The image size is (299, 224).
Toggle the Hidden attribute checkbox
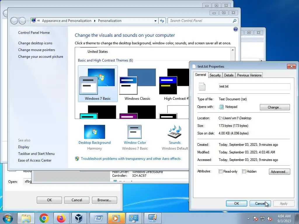[244, 171]
